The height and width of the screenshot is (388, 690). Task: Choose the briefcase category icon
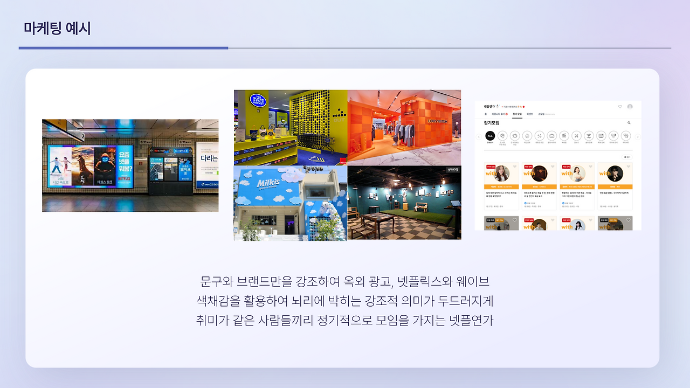[552, 136]
